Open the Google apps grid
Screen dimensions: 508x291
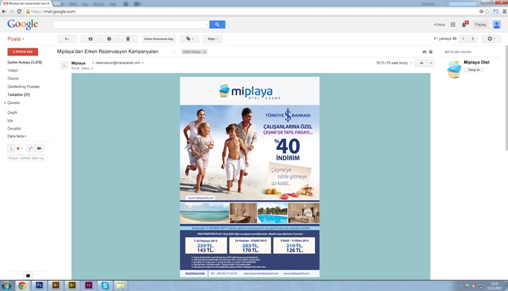453,24
